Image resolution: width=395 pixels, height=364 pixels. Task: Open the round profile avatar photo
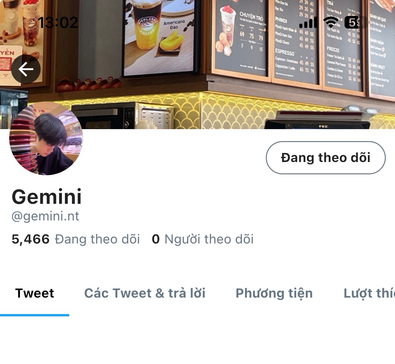[46, 138]
